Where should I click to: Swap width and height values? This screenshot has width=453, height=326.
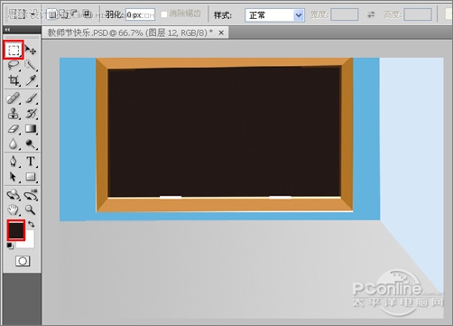[x=372, y=14]
